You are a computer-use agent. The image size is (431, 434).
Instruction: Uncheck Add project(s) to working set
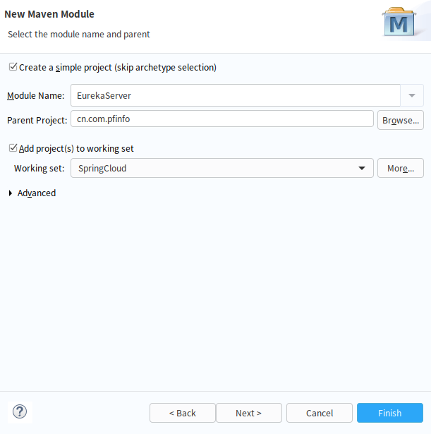point(13,148)
